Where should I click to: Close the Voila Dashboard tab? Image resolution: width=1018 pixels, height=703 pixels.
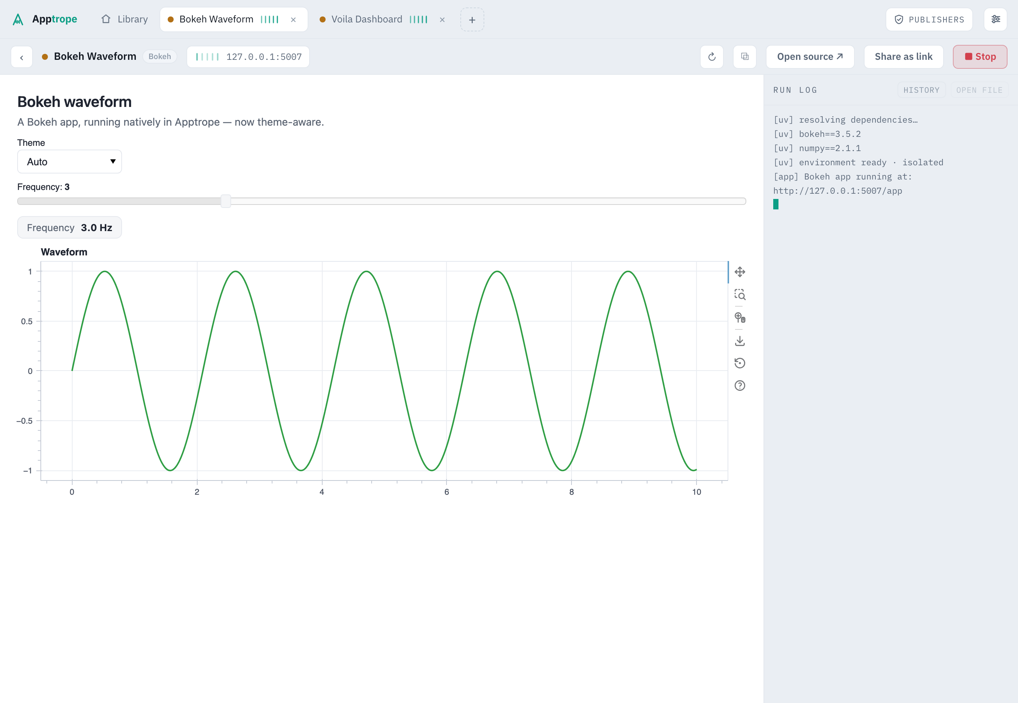tap(442, 20)
